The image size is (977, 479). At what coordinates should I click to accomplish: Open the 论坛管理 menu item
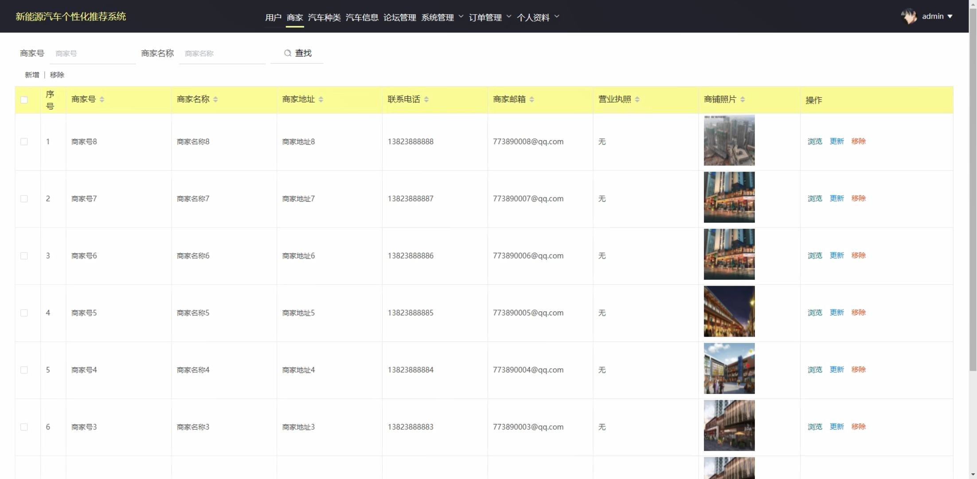point(399,17)
